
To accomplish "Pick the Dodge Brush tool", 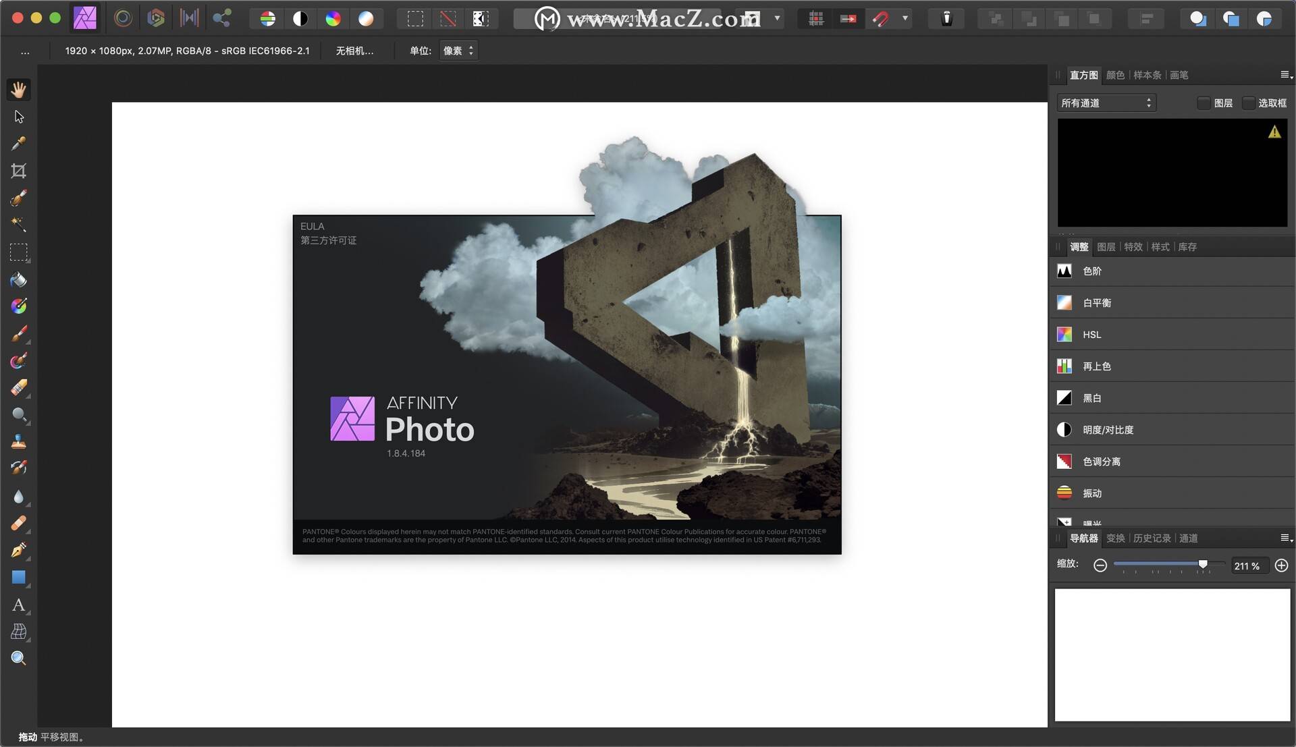I will click(19, 414).
